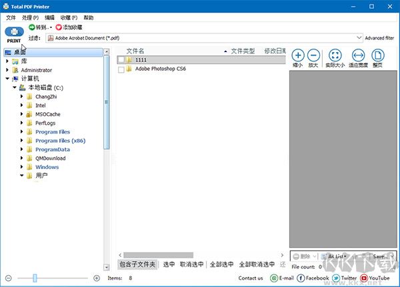Click the green 转到 go-to icon
Viewport: 400px width, 287px height.
click(x=31, y=27)
